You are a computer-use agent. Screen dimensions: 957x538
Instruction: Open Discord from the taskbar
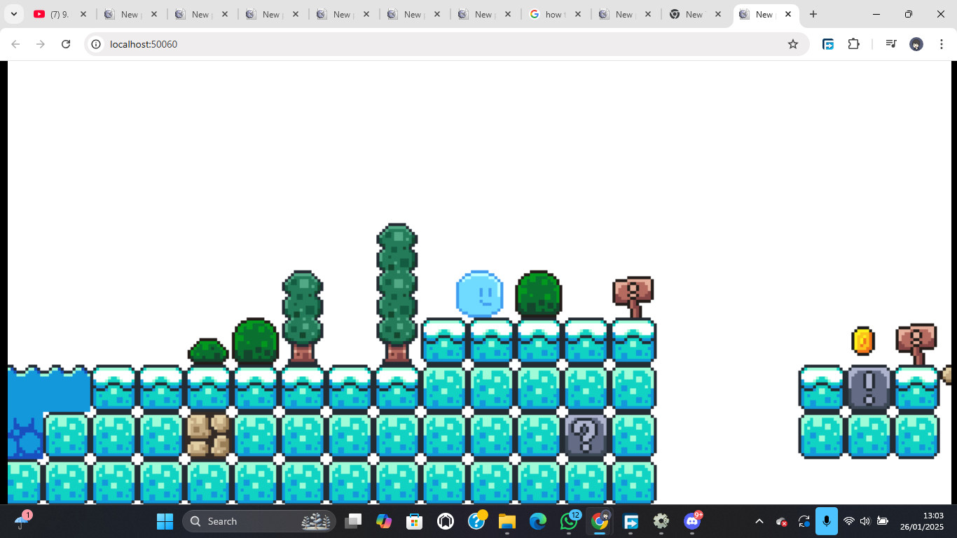(x=692, y=521)
